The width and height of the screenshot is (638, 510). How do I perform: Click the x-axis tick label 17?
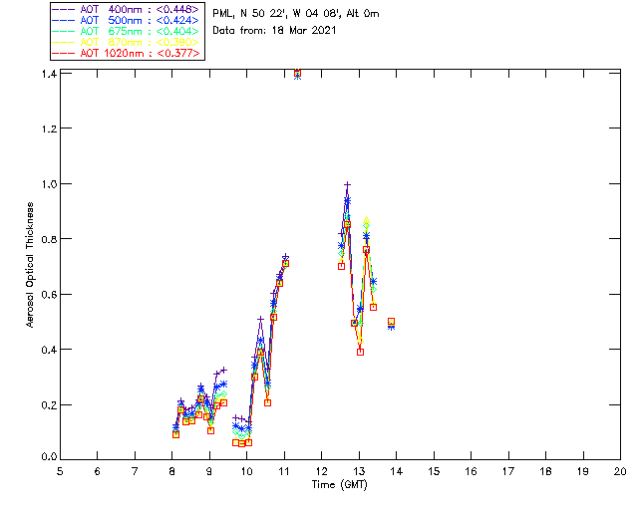point(508,471)
